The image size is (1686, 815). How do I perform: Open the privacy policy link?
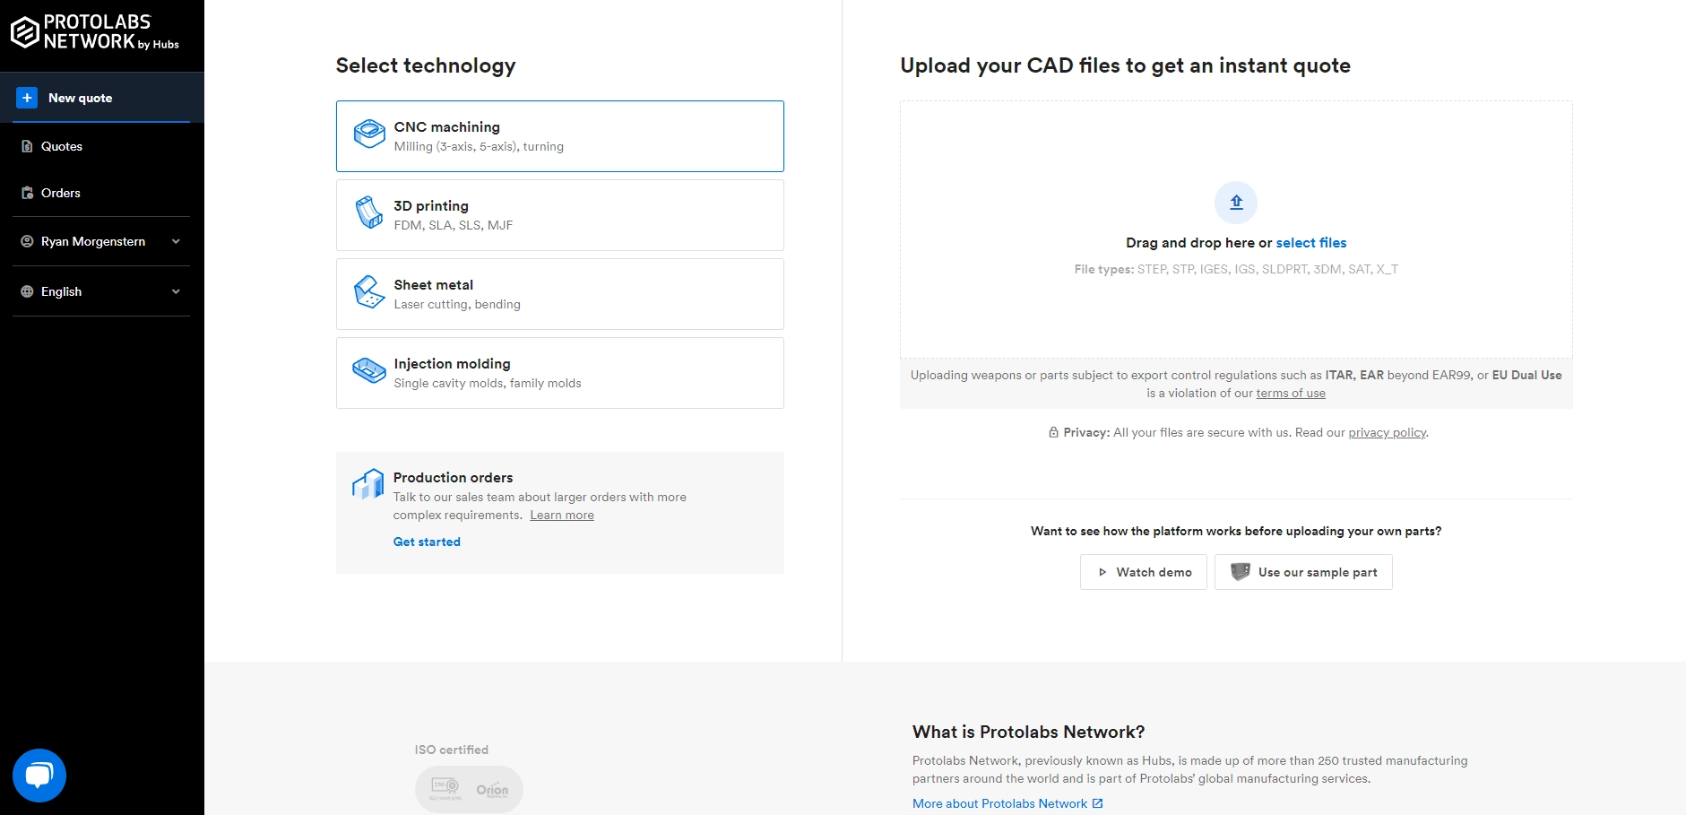[1388, 433]
